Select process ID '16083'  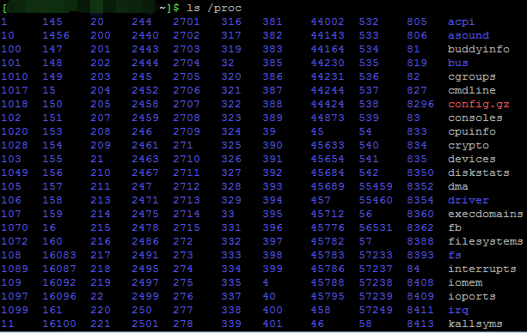[x=59, y=256]
